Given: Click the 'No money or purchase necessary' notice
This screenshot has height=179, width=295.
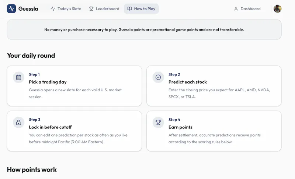Looking at the screenshot, I should [x=144, y=29].
